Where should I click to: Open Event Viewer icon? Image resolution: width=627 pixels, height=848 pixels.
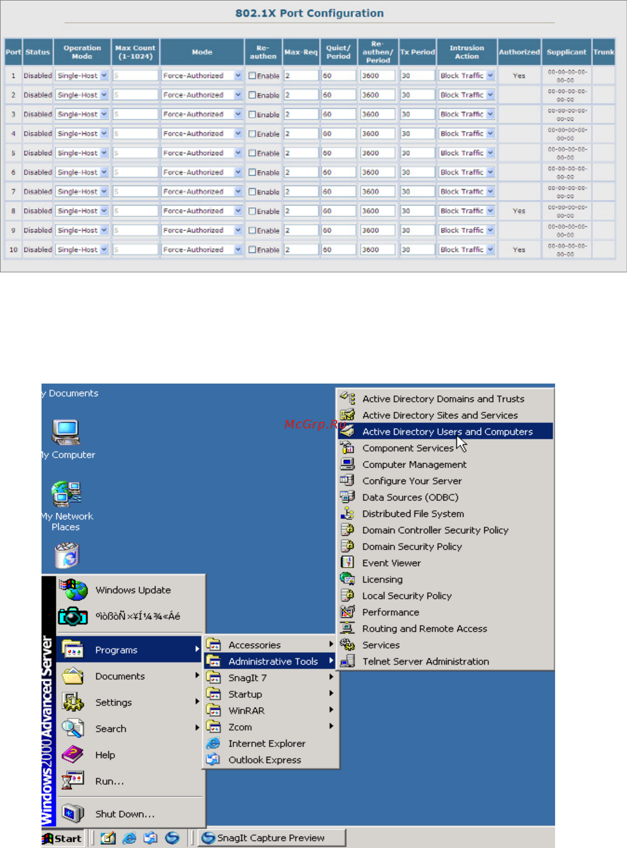(x=347, y=562)
